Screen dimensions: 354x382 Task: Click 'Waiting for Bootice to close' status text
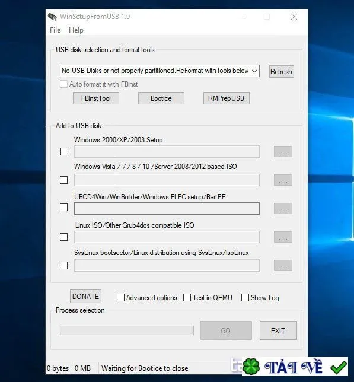coord(145,368)
